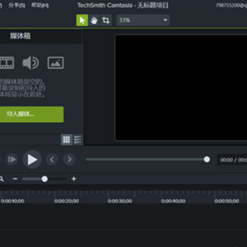Click the black preview canvas

point(181,88)
